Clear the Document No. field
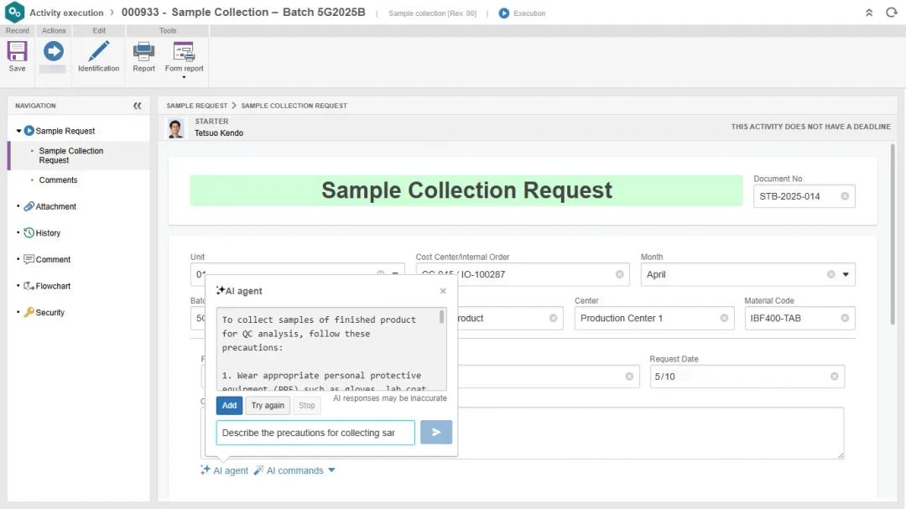 tap(845, 196)
